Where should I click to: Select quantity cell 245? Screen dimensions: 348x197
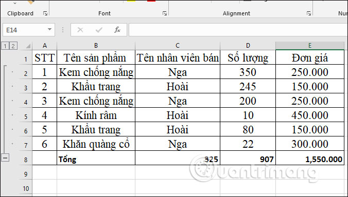click(x=248, y=86)
